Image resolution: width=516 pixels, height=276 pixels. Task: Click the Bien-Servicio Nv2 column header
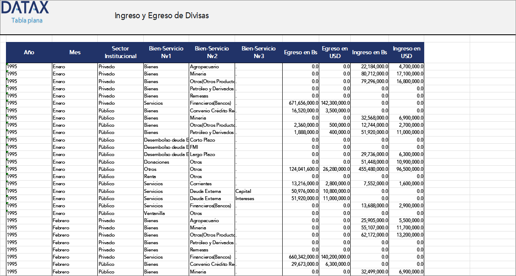coord(211,52)
